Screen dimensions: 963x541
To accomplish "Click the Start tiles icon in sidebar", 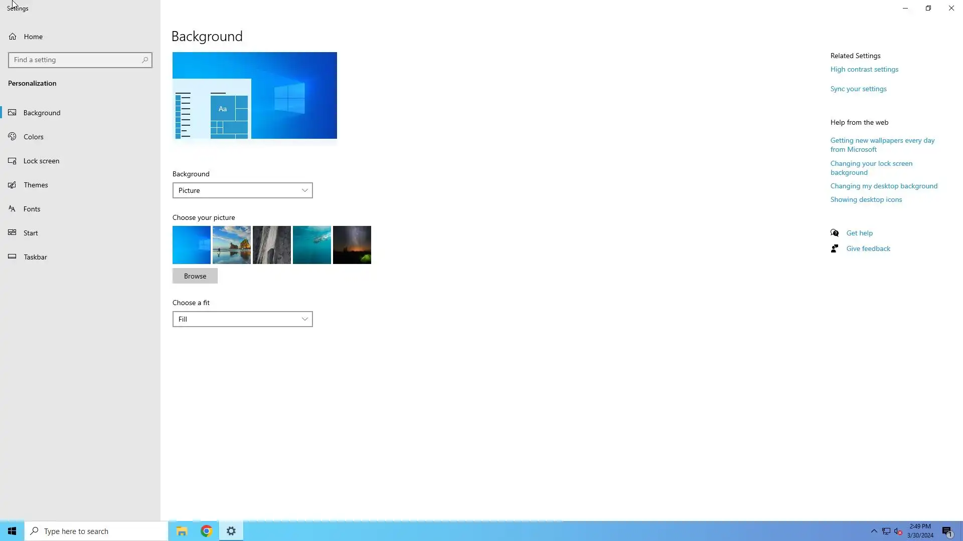I will 12,233.
